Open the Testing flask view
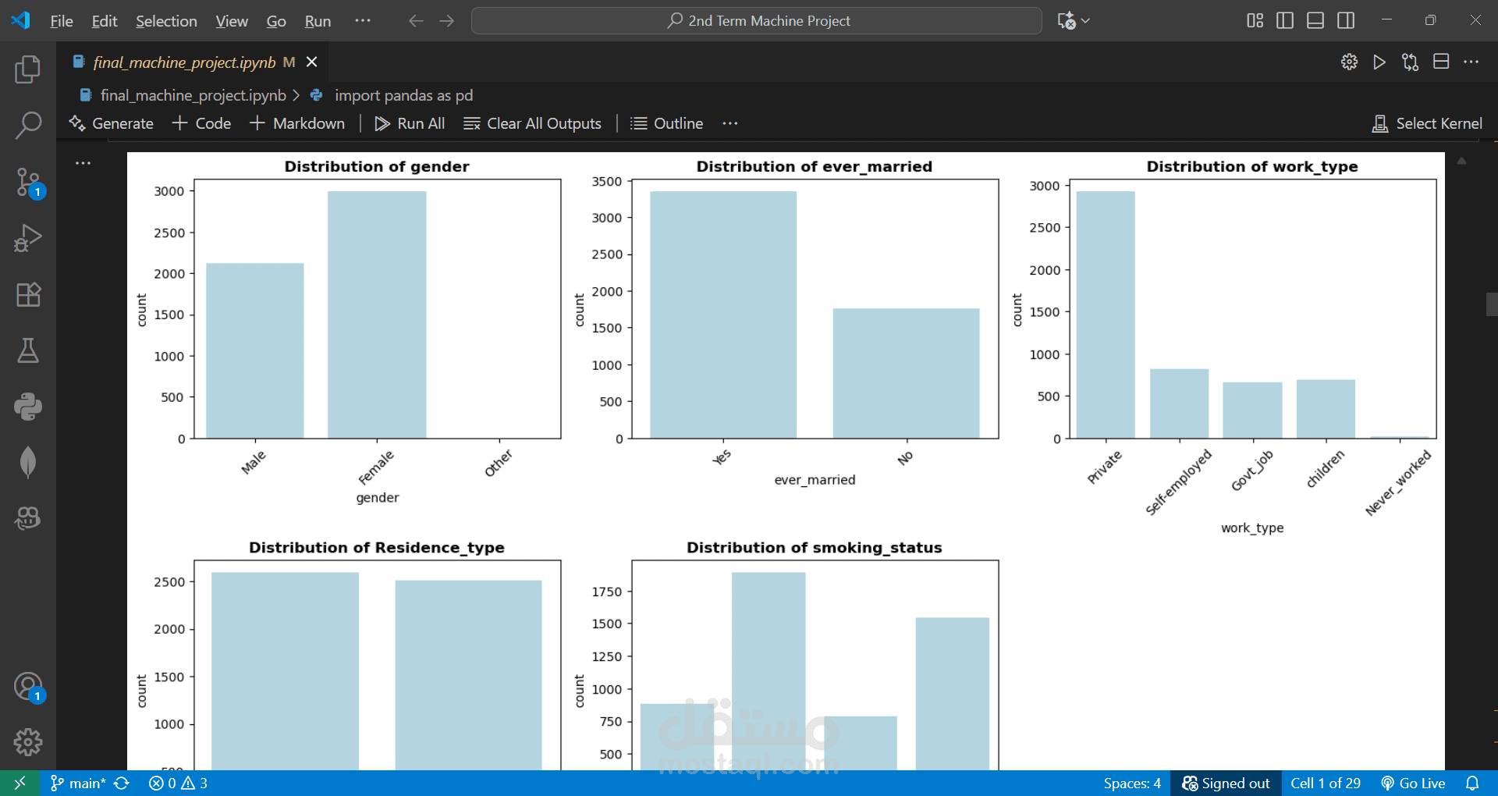Image resolution: width=1498 pixels, height=796 pixels. (x=28, y=350)
